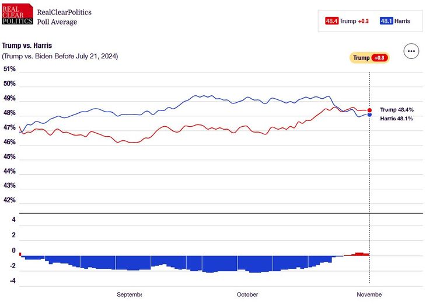Viewport: 426px width, 305px height.
Task: Click the blue 48.1 legend badge
Action: click(386, 21)
